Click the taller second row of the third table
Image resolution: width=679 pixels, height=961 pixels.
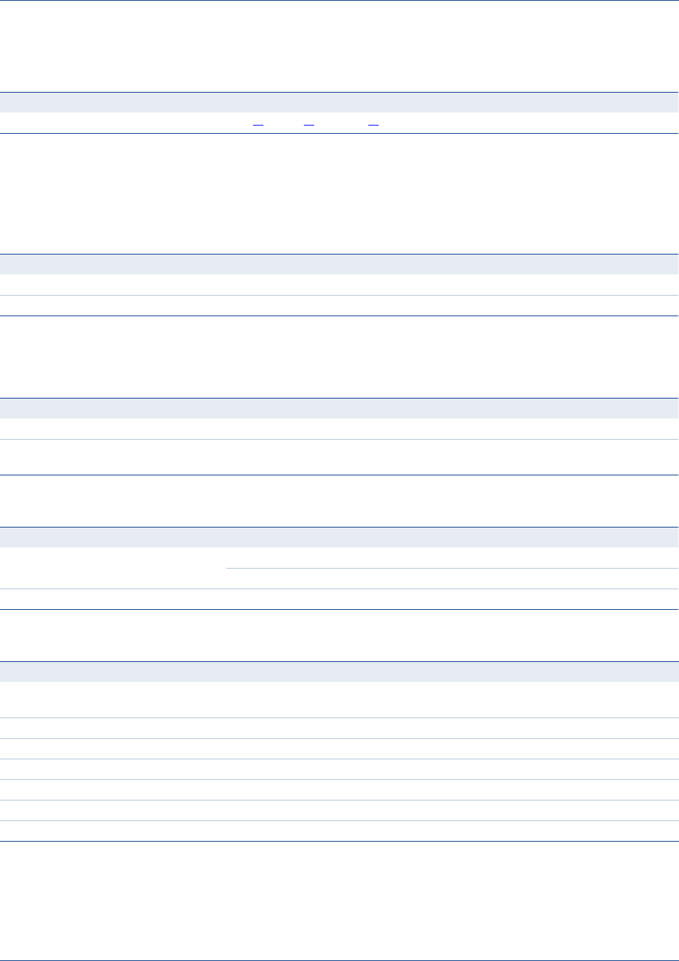(339, 457)
